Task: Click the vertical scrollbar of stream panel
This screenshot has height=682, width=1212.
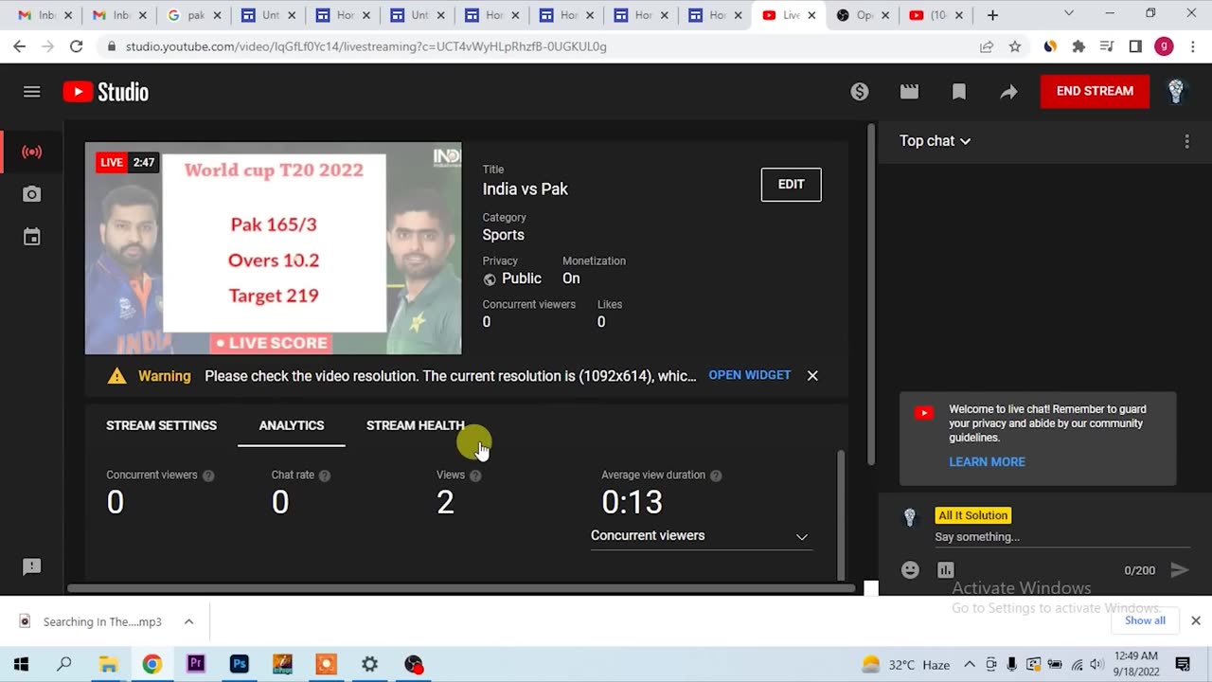Action: coord(871,294)
